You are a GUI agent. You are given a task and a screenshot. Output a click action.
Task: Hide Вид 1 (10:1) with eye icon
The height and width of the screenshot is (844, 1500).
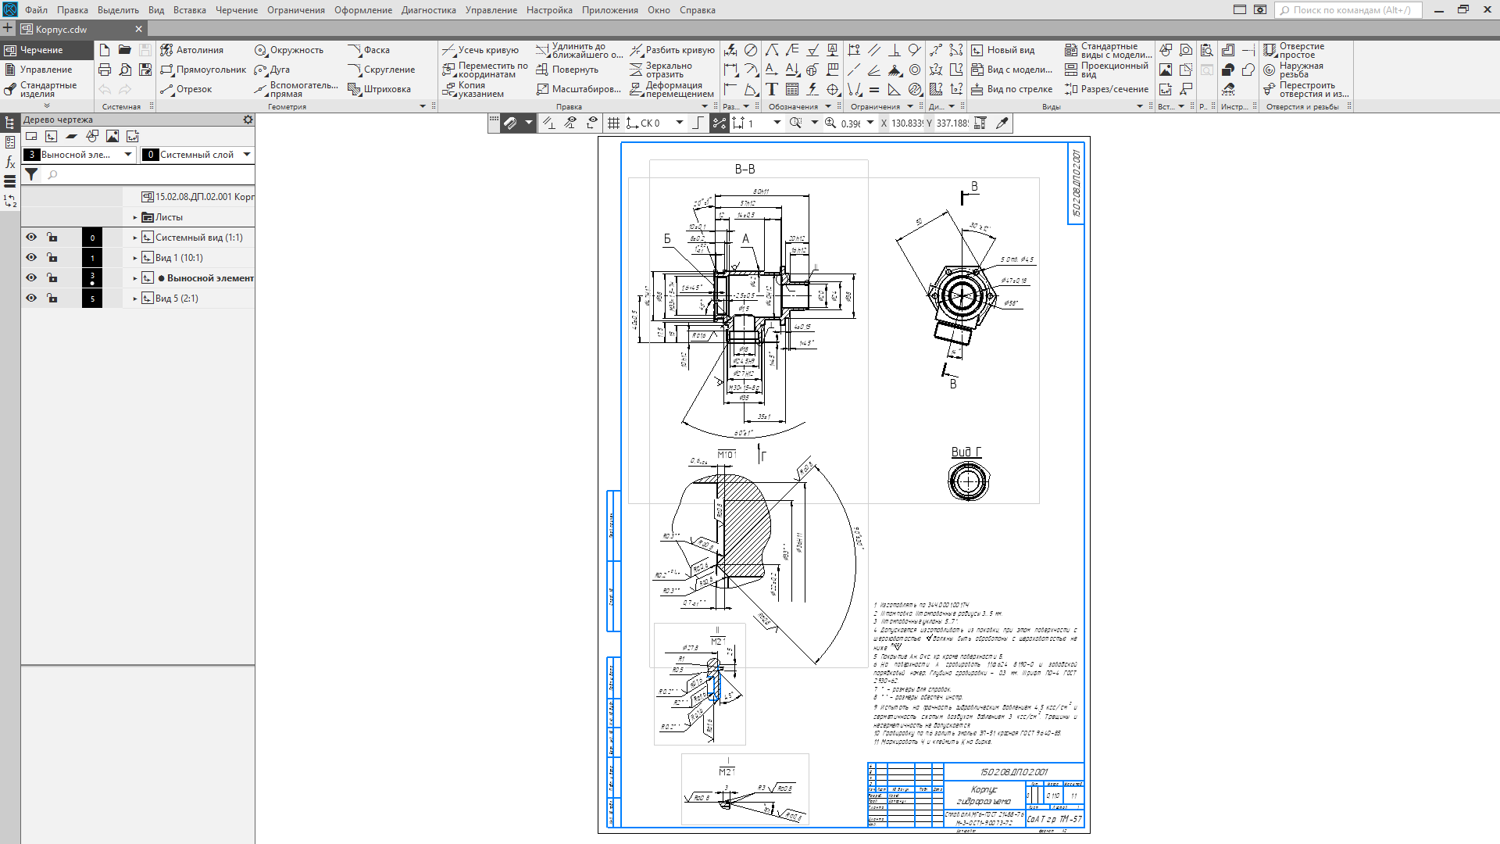click(31, 258)
